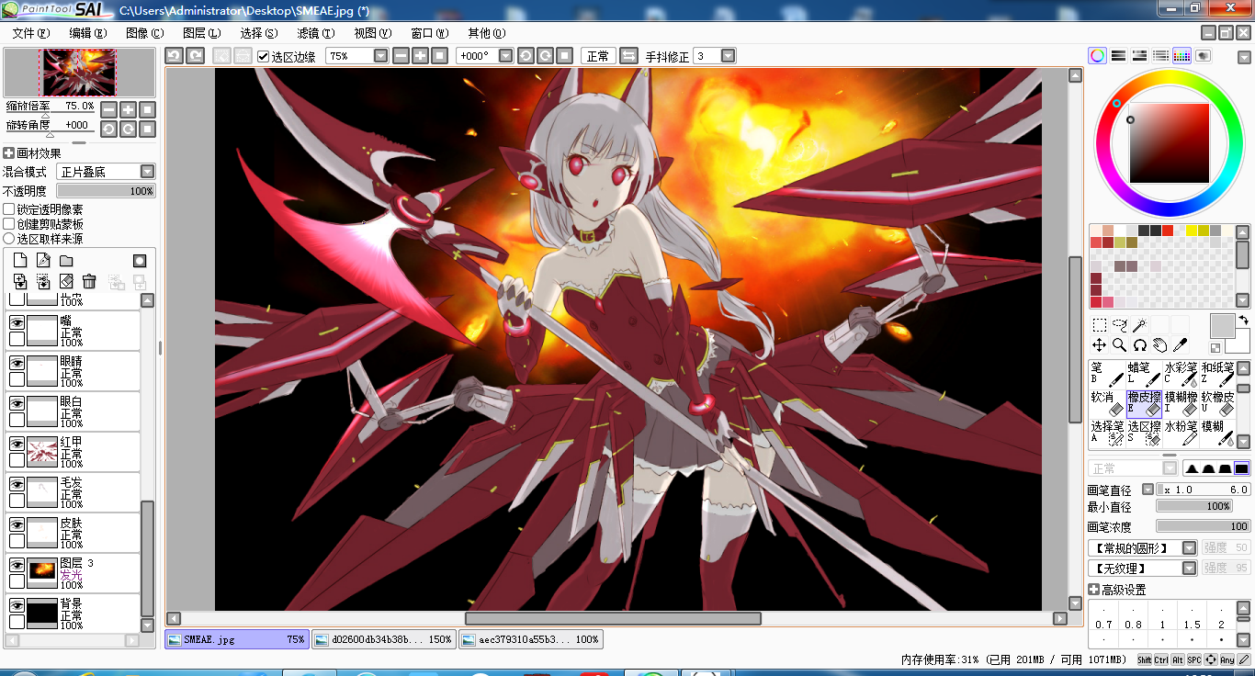Zoom out in the navigator panel

coord(108,109)
